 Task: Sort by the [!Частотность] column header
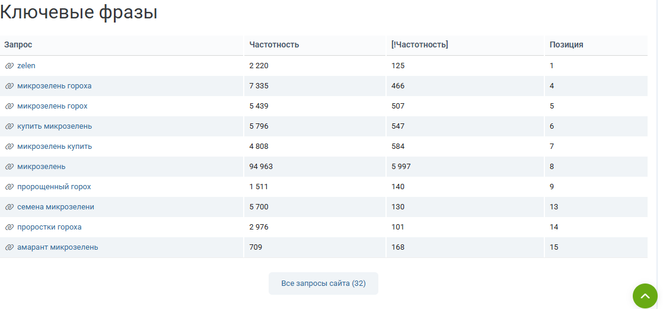(x=420, y=45)
